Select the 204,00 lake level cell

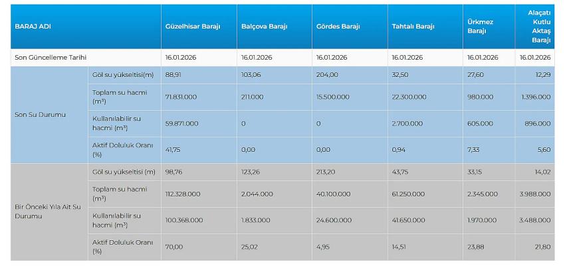(326, 75)
